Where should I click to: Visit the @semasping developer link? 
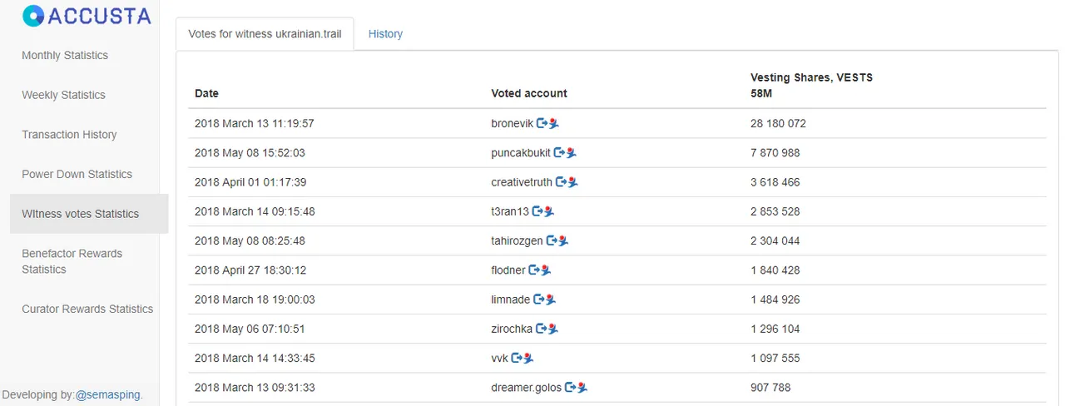click(x=109, y=394)
